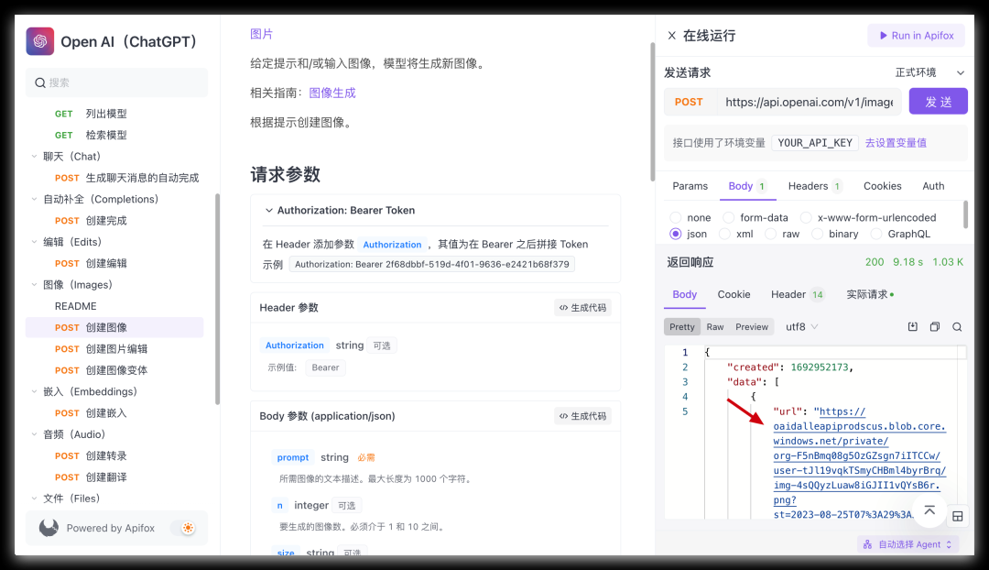Click the download response icon

(913, 326)
